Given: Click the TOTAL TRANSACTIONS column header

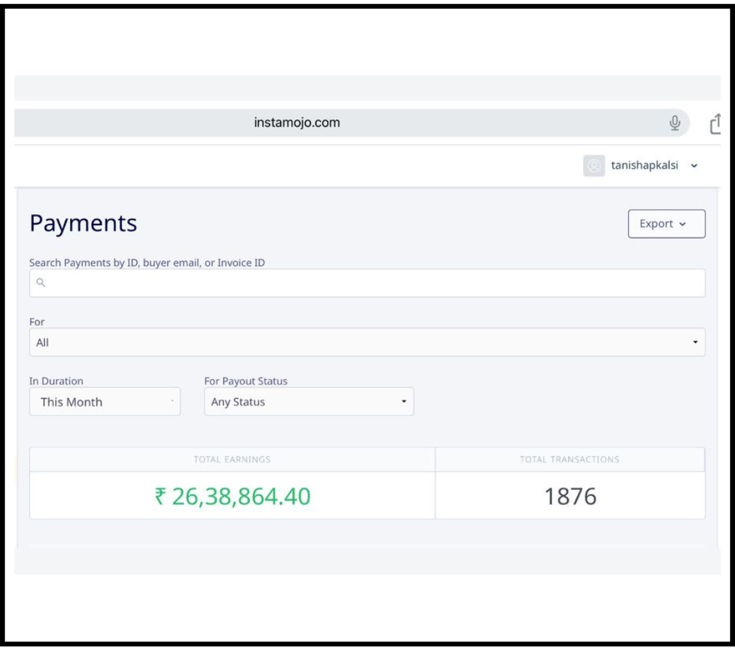Looking at the screenshot, I should [570, 459].
